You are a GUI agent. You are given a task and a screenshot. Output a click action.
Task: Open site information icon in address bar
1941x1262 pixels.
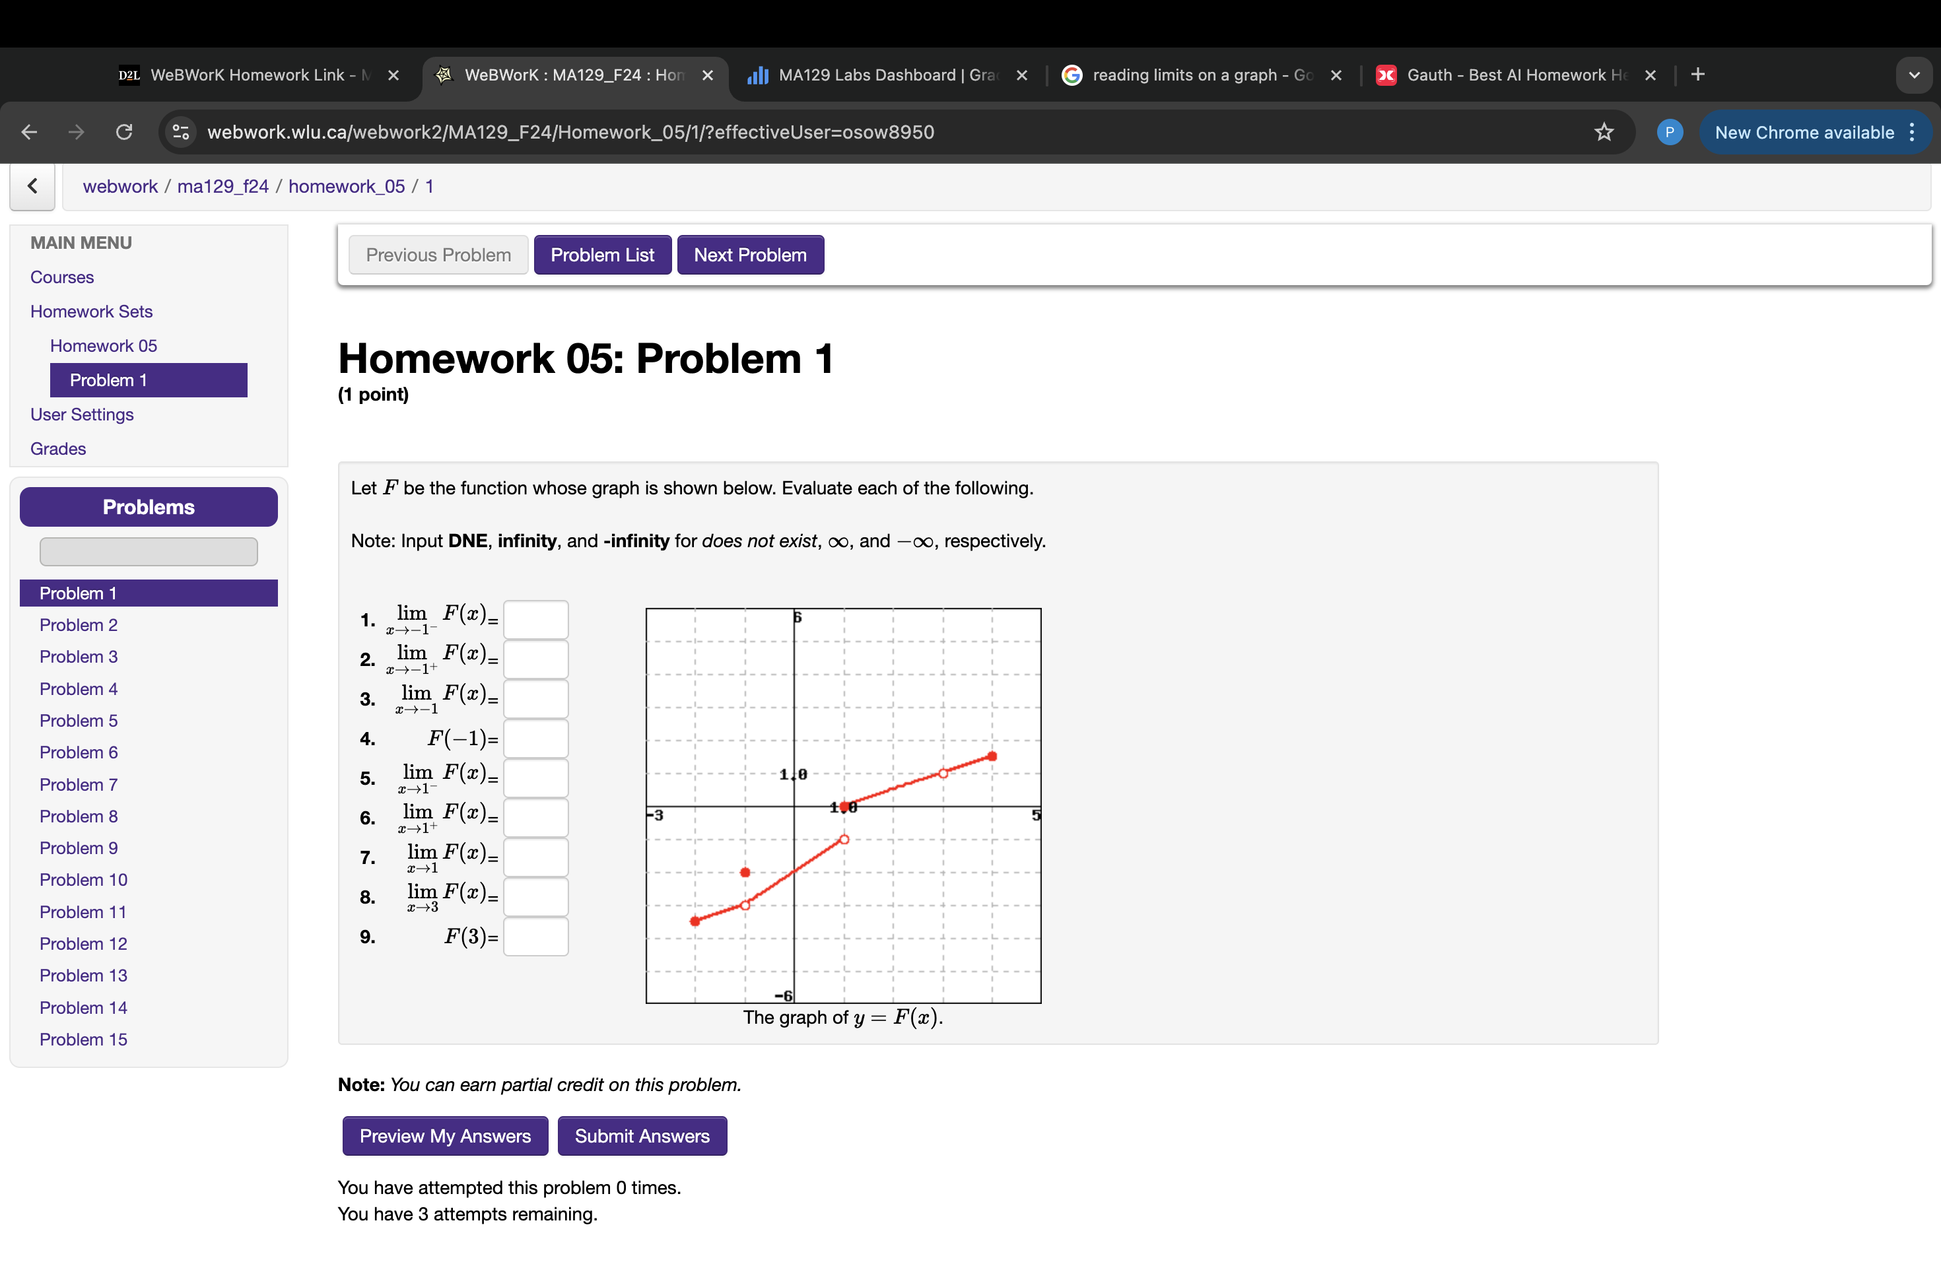(181, 132)
